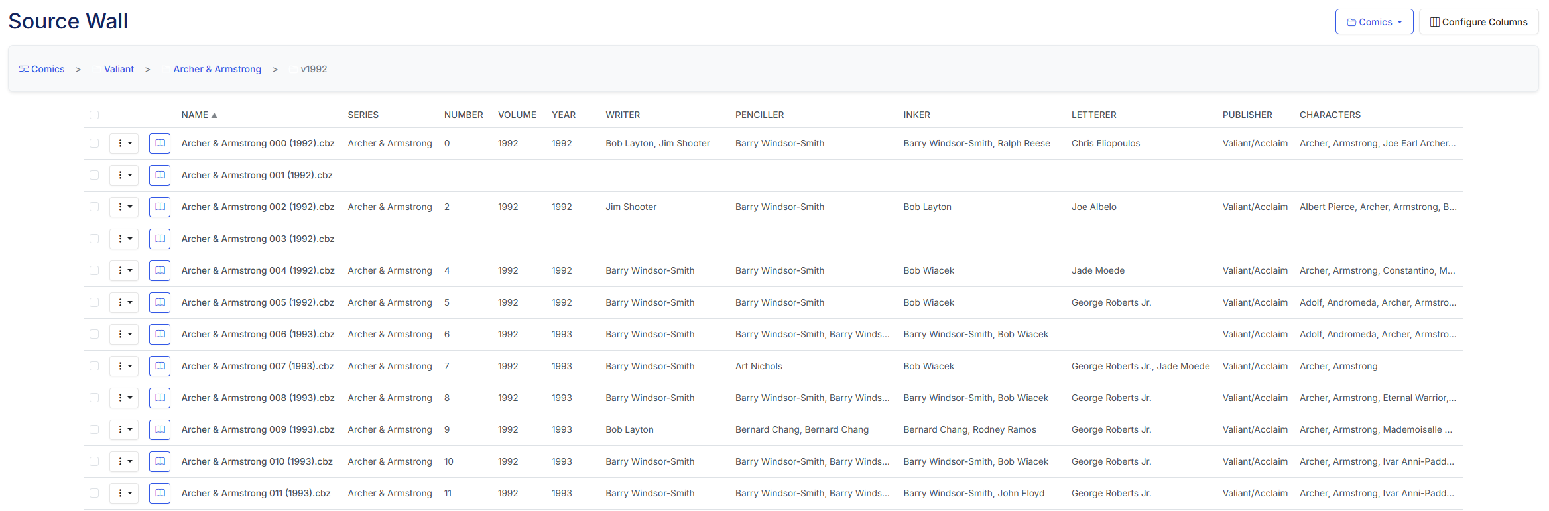Click the Configure Columns button
The height and width of the screenshot is (511, 1549).
[x=1478, y=22]
